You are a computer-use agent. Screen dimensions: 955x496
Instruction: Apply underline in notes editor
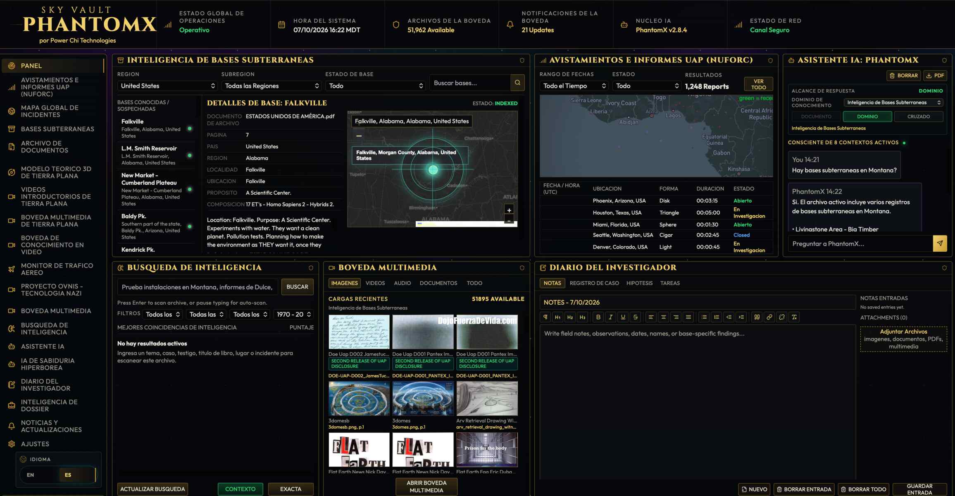[623, 317]
